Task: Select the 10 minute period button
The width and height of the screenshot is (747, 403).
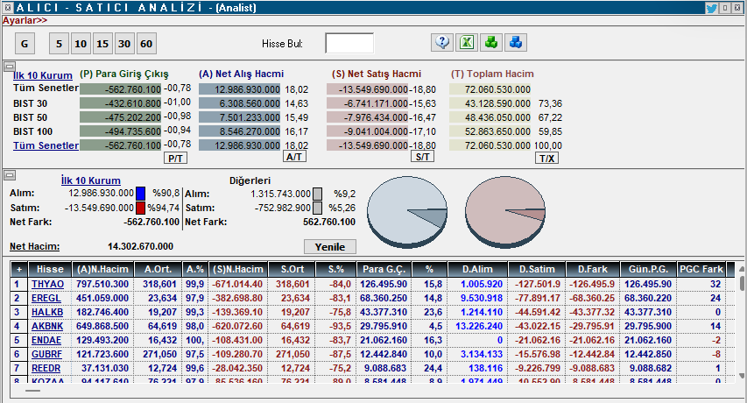Action: tap(81, 44)
